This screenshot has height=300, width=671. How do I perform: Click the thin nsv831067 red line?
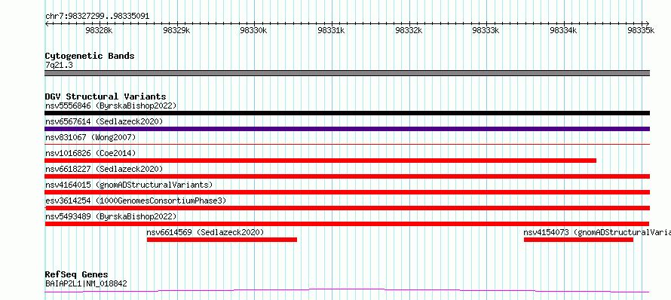pyautogui.click(x=347, y=145)
